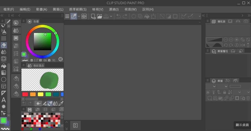The height and width of the screenshot is (131, 251).
Task: Select the Ruler tool
Action: [4, 93]
